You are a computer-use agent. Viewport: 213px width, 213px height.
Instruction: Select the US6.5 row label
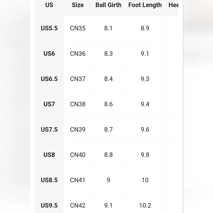point(49,79)
